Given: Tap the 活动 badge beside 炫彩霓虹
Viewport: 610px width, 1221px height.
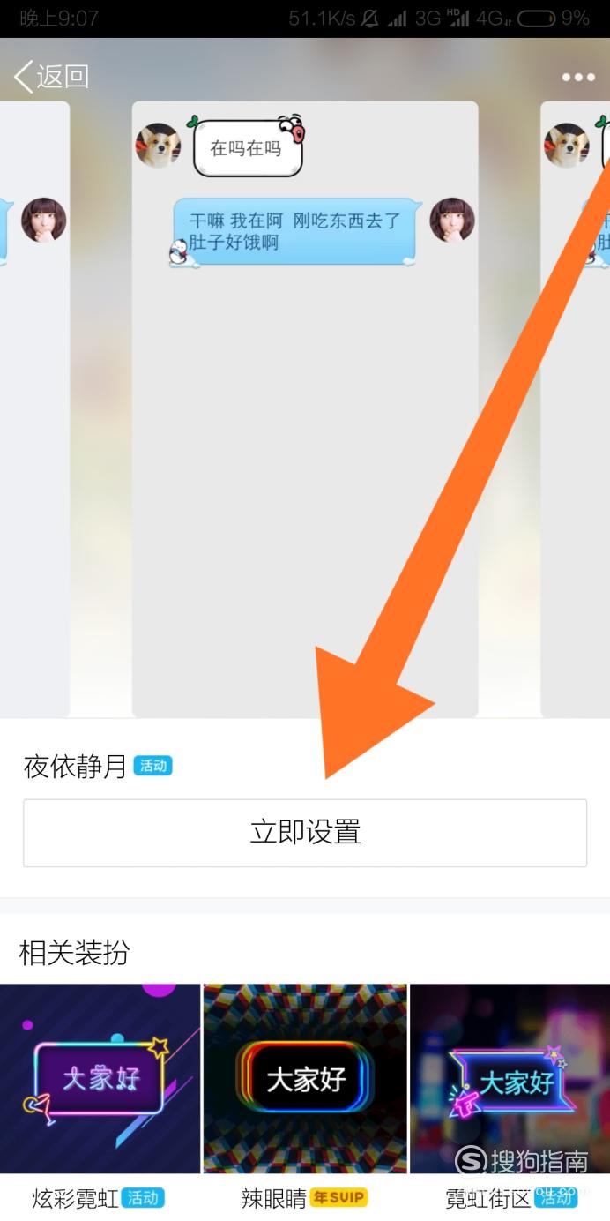Looking at the screenshot, I should (143, 1197).
